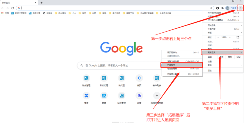This screenshot has width=245, height=123.
Task: Close the 新标签页 tab
Action: (35, 3)
